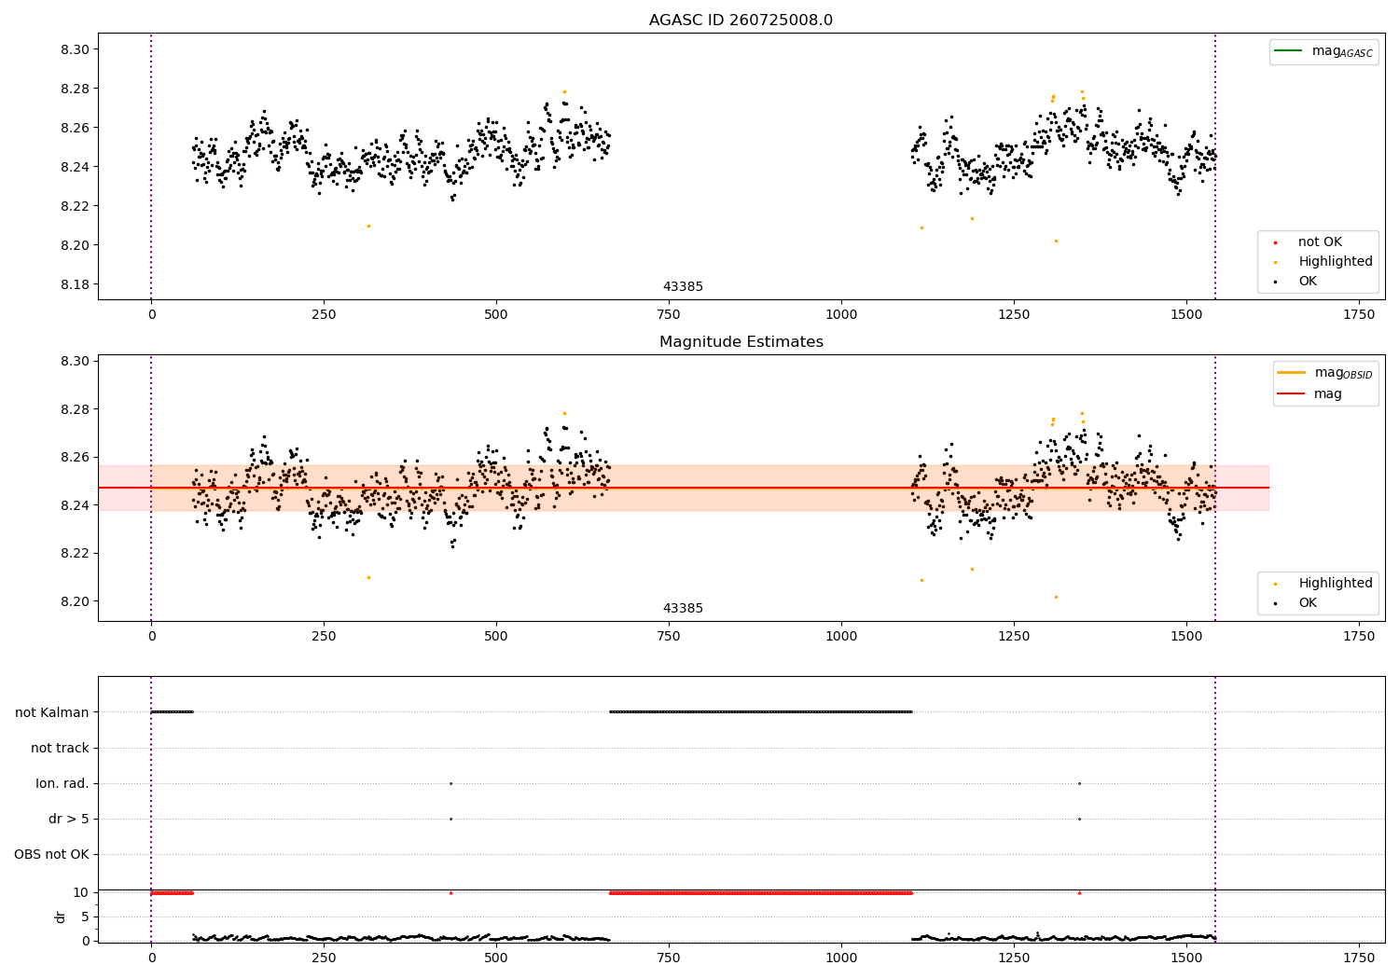Click the 'Magnitude Estimates' plot title

tap(741, 342)
